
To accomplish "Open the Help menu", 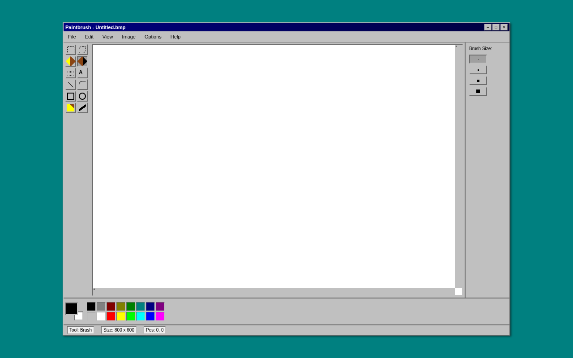I will coord(175,37).
